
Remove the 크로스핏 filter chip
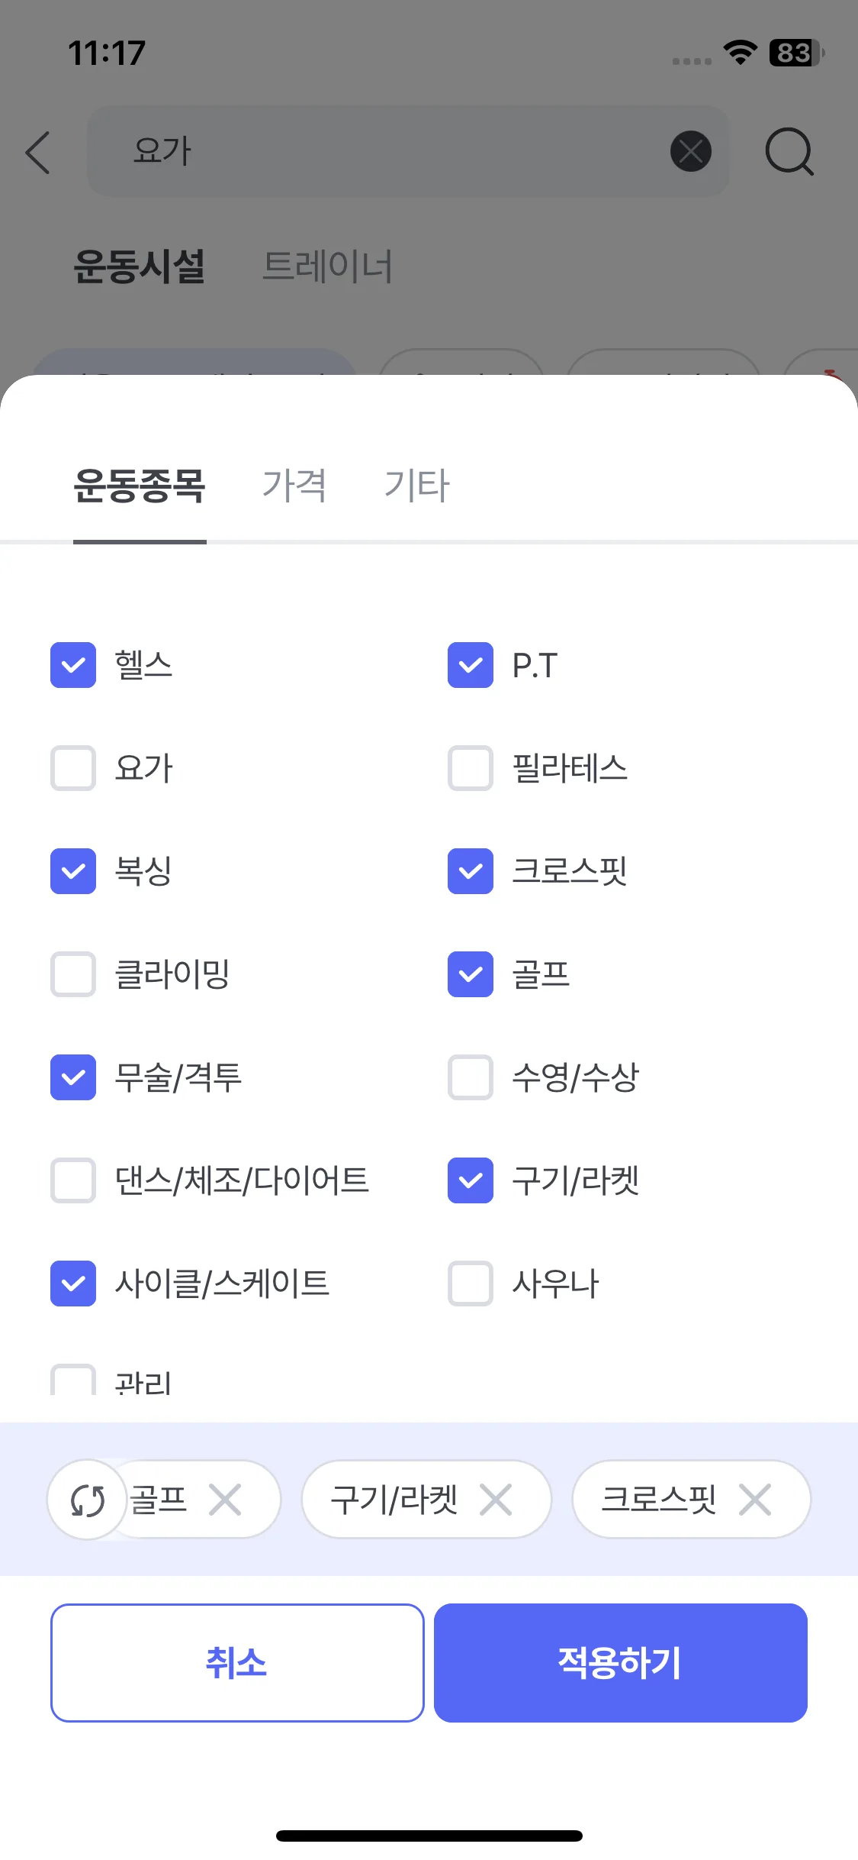pyautogui.click(x=755, y=1500)
